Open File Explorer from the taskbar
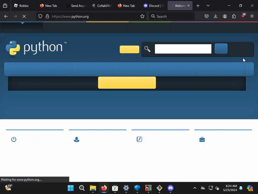 coord(93,188)
